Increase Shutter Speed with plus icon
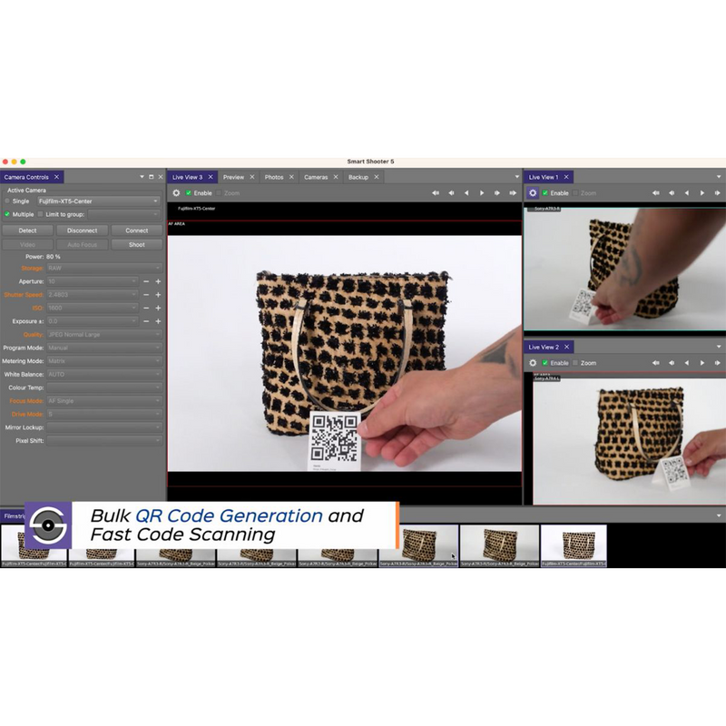 [158, 295]
